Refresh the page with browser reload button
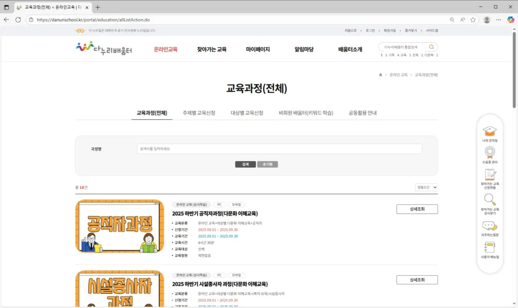This screenshot has height=308, width=518. (x=18, y=20)
